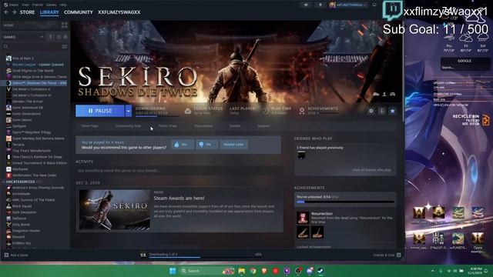Open the Windows Start button
Image resolution: width=493 pixels, height=277 pixels.
click(173, 271)
